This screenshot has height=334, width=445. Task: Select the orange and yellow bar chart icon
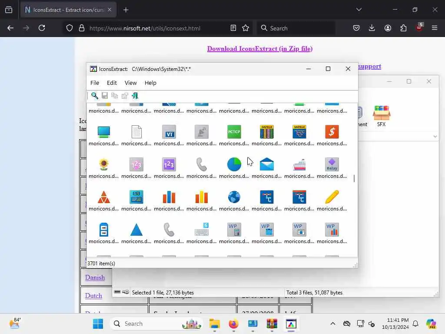202,197
